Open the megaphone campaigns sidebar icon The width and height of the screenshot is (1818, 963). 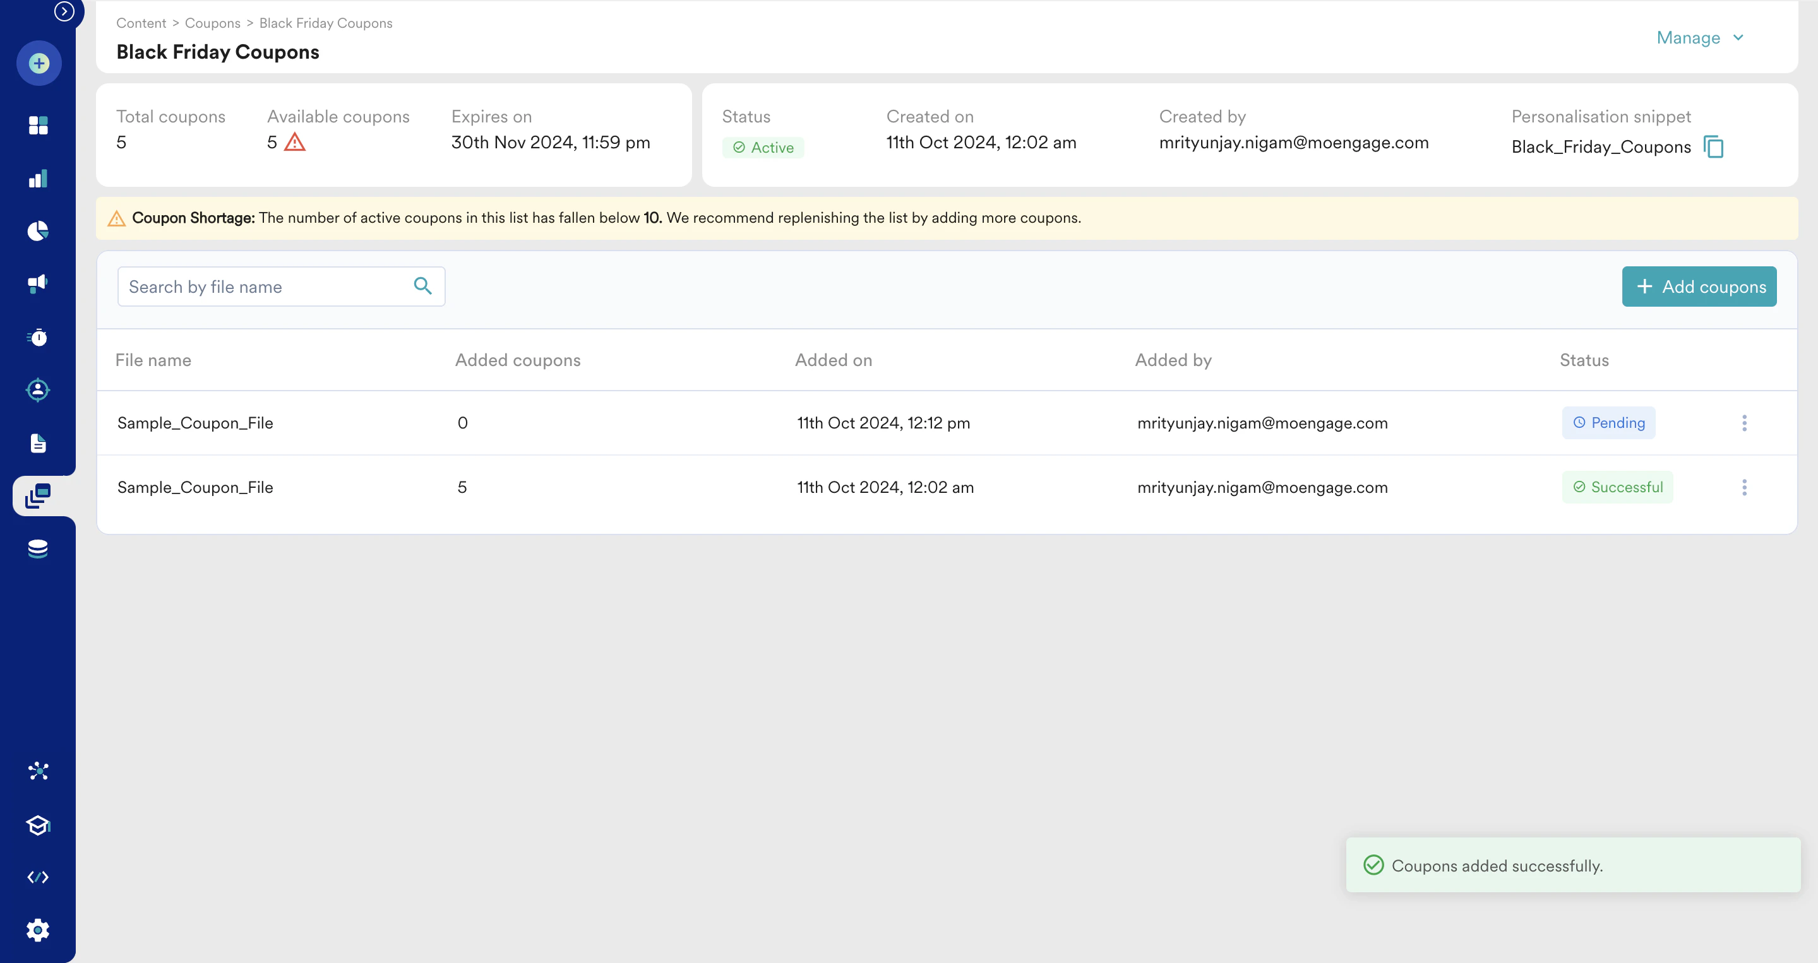[38, 283]
